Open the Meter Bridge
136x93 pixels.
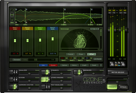118,72
